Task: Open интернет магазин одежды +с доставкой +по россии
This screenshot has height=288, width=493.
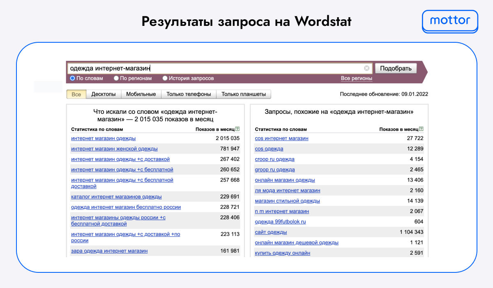Action: 125,237
